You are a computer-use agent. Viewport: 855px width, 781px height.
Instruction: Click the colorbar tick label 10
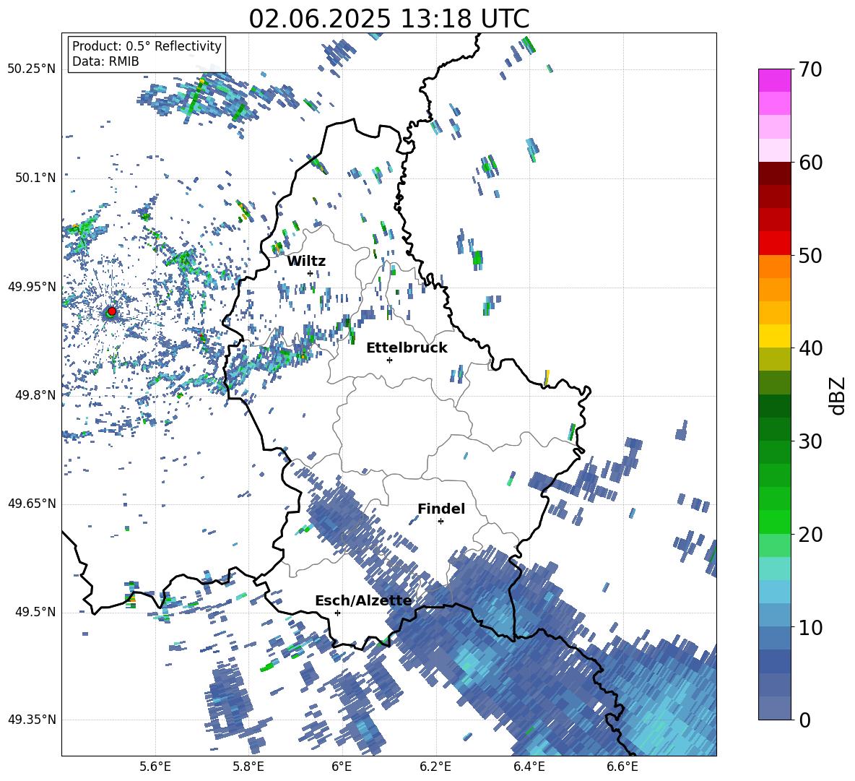(810, 627)
